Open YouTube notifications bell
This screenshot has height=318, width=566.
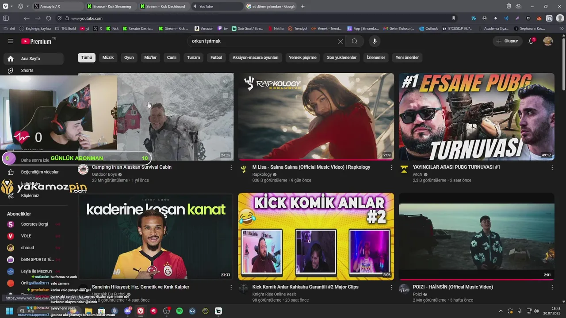pyautogui.click(x=531, y=41)
